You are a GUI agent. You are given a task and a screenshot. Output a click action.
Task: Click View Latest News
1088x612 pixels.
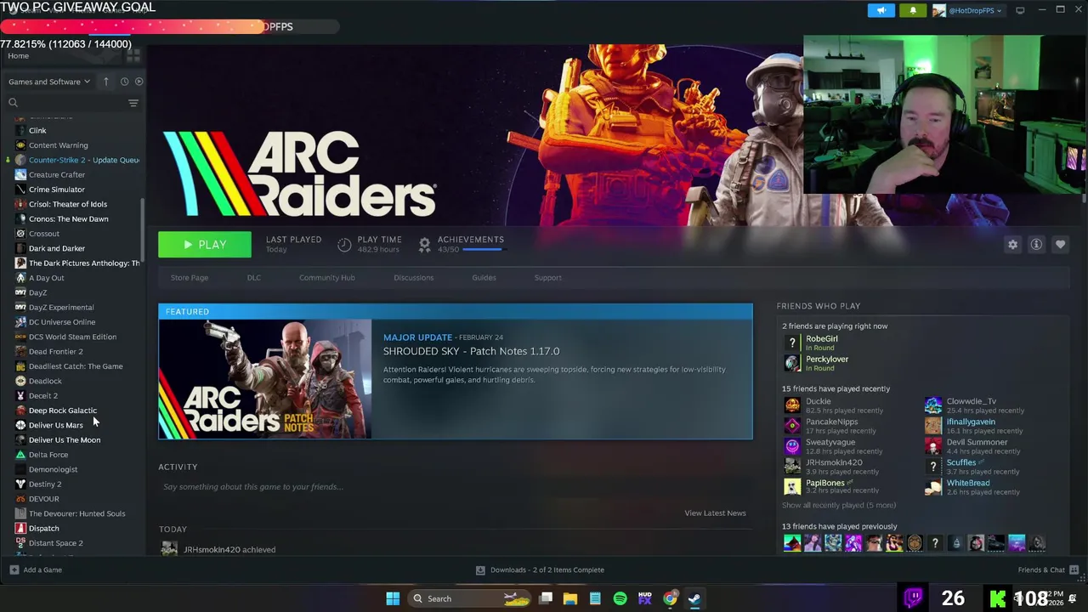(715, 513)
